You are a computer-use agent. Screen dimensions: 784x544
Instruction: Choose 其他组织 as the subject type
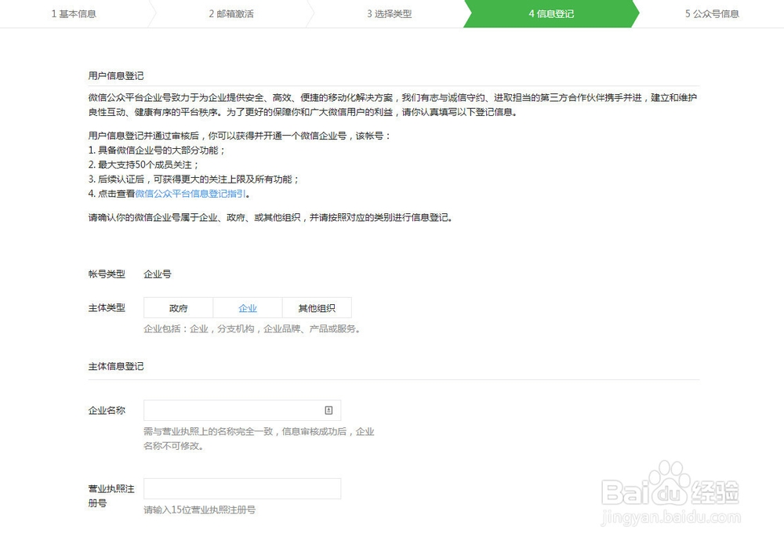click(318, 307)
